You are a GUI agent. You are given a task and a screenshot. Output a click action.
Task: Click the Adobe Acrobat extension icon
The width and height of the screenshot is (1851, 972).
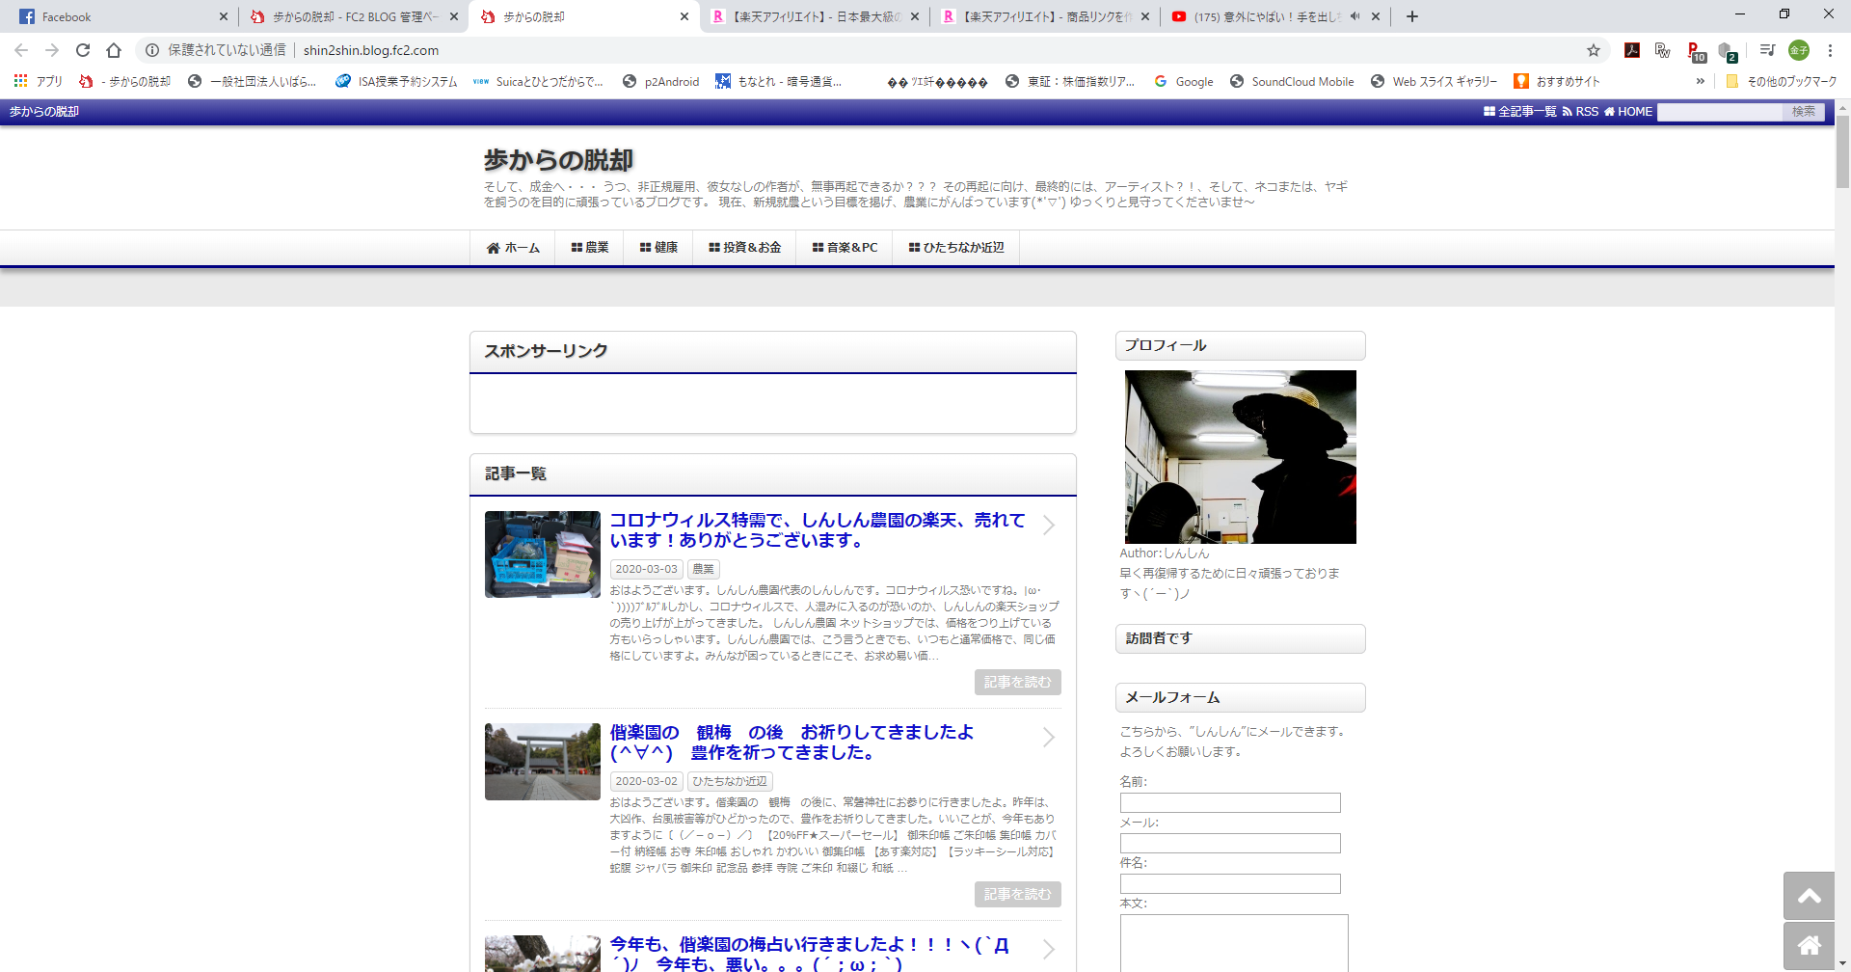coord(1632,50)
